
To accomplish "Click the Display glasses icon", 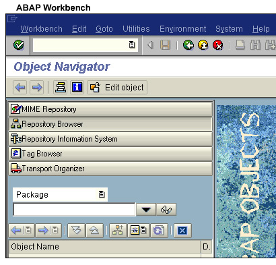I will point(166,210).
